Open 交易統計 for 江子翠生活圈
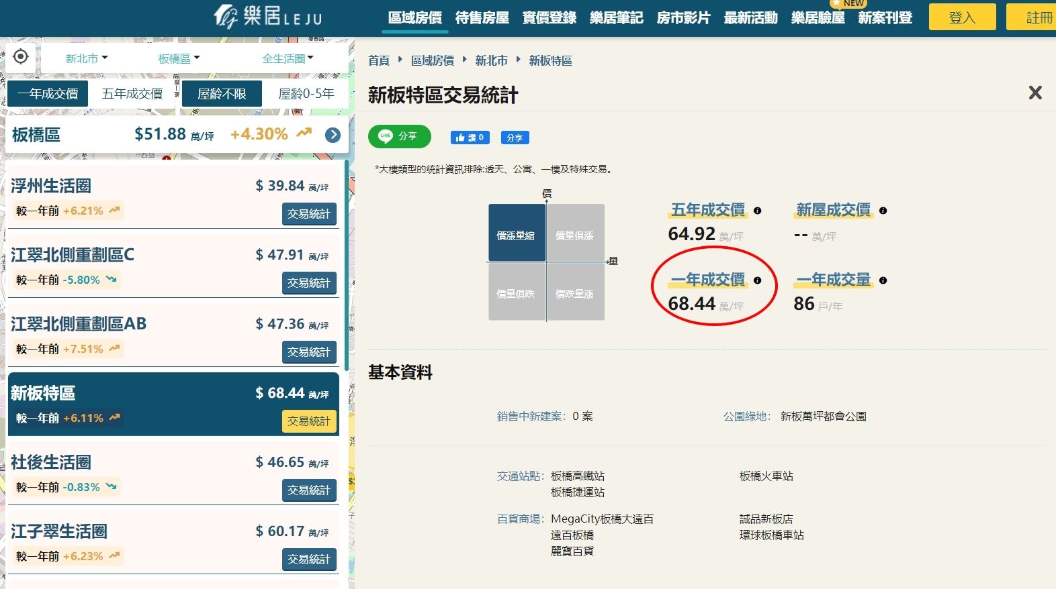The height and width of the screenshot is (589, 1056). 309,559
